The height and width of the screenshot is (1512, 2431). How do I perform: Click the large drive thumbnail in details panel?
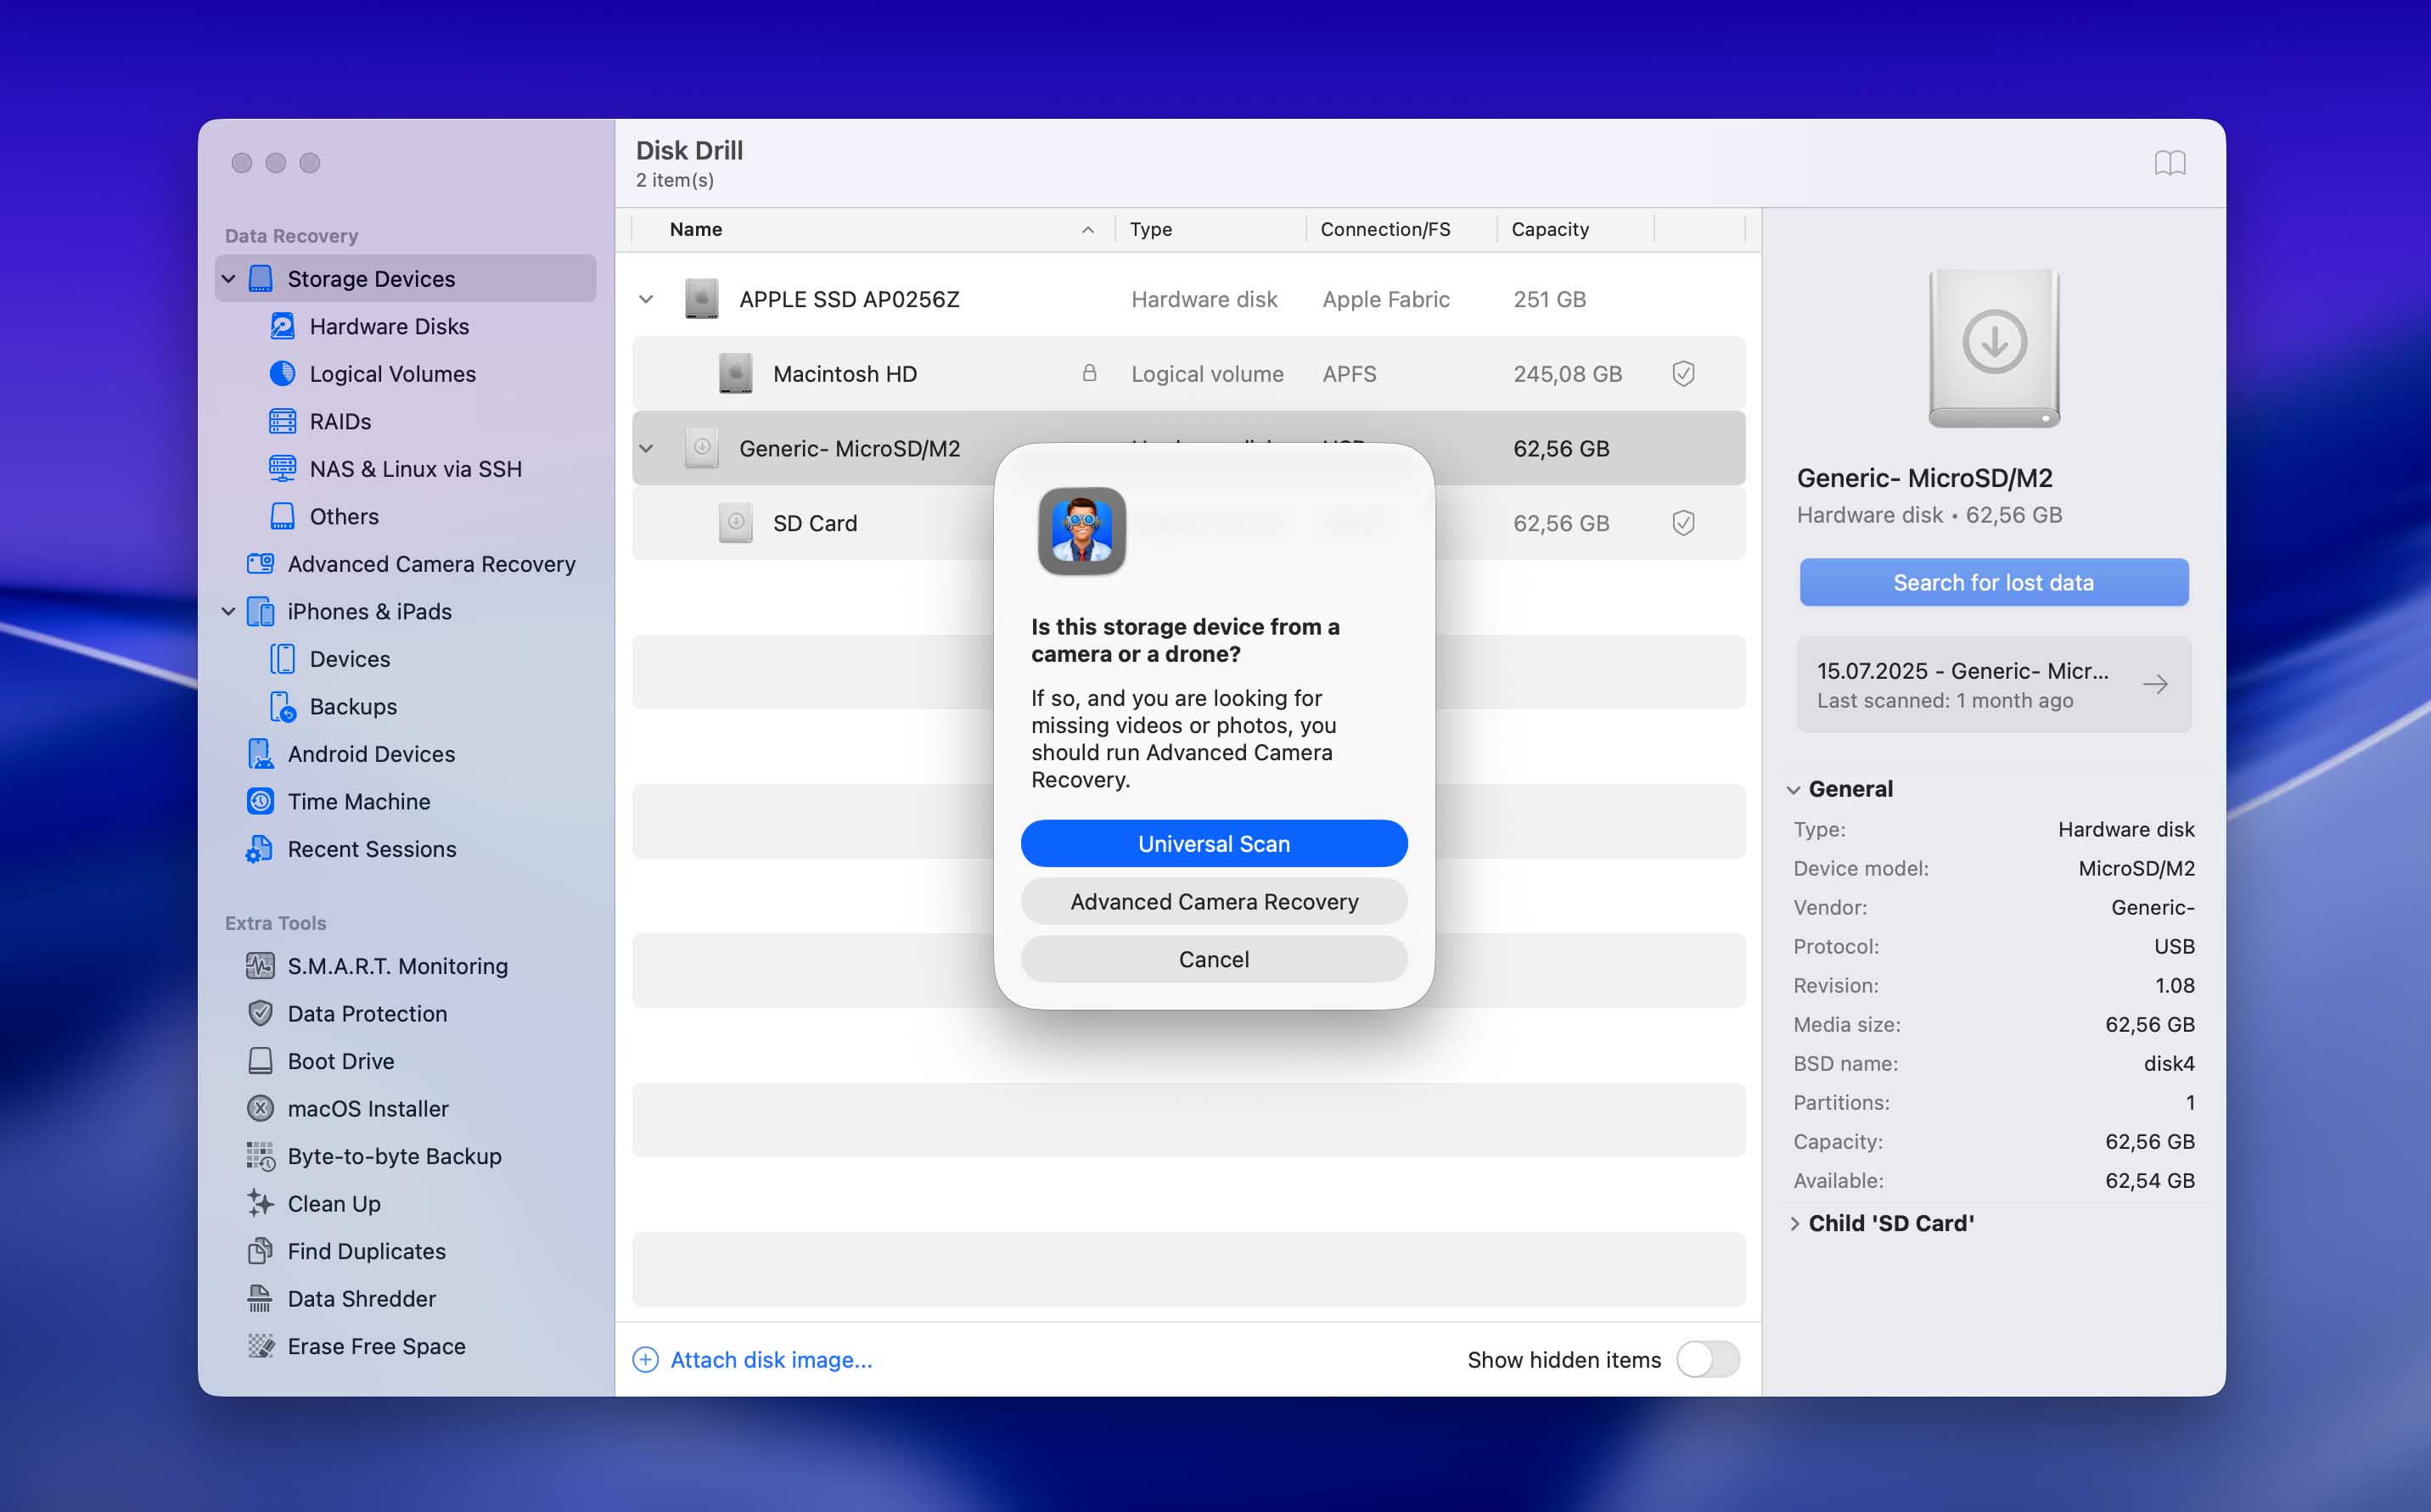point(1993,347)
